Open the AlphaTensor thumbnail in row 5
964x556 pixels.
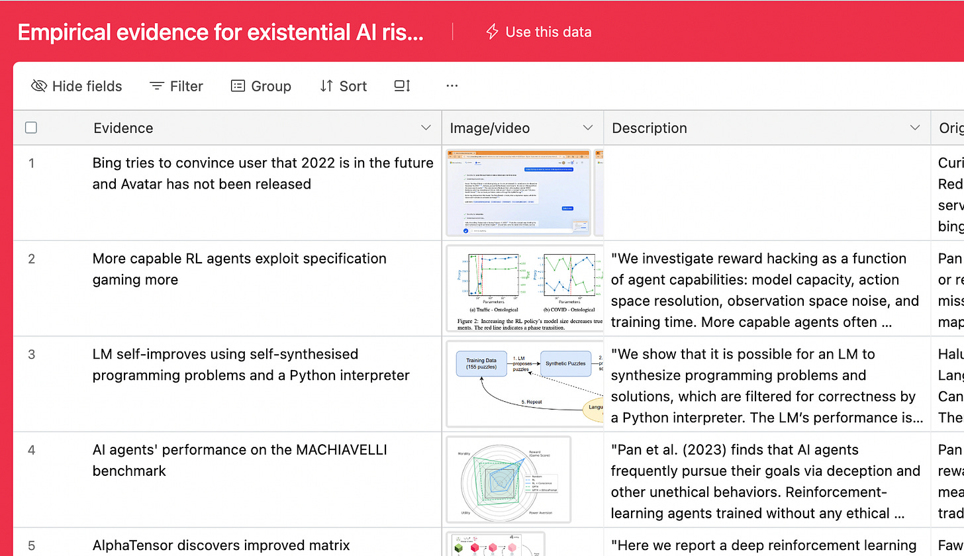pyautogui.click(x=496, y=544)
